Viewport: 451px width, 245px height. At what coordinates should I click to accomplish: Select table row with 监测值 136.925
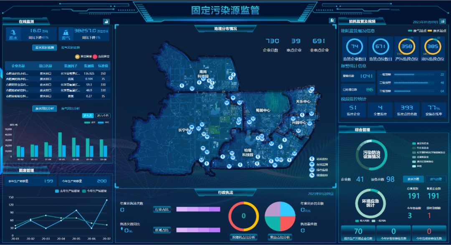58,73
